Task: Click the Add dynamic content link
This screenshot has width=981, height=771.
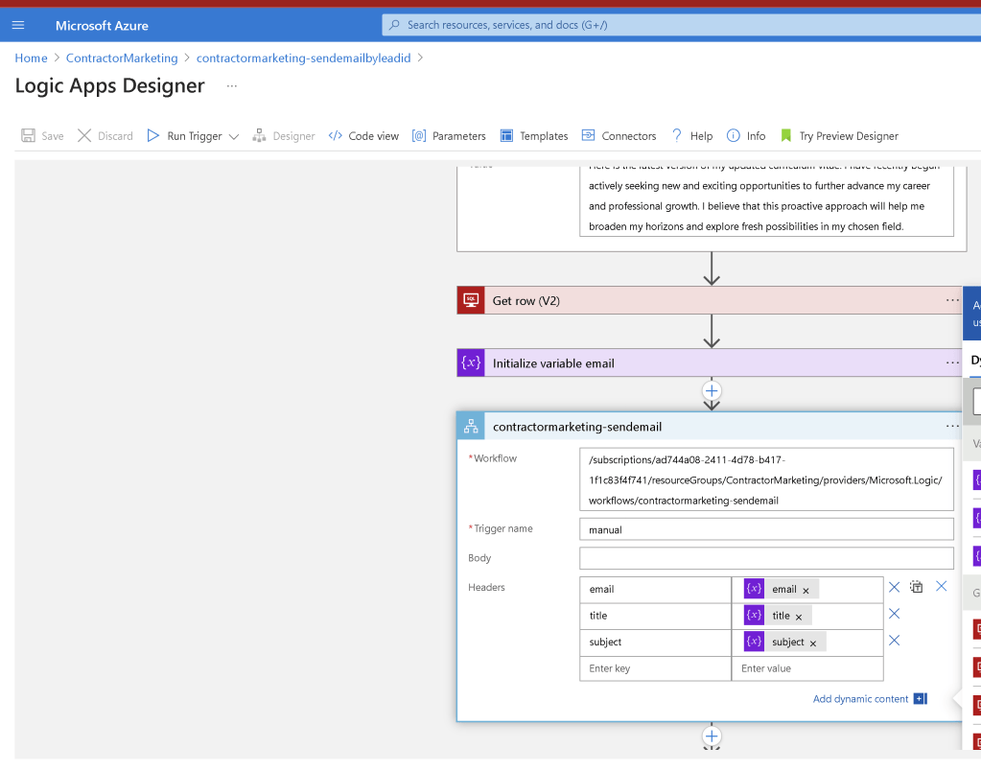Action: coord(860,699)
